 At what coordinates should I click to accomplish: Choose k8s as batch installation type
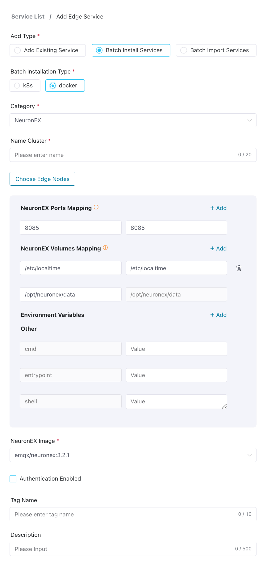25,86
